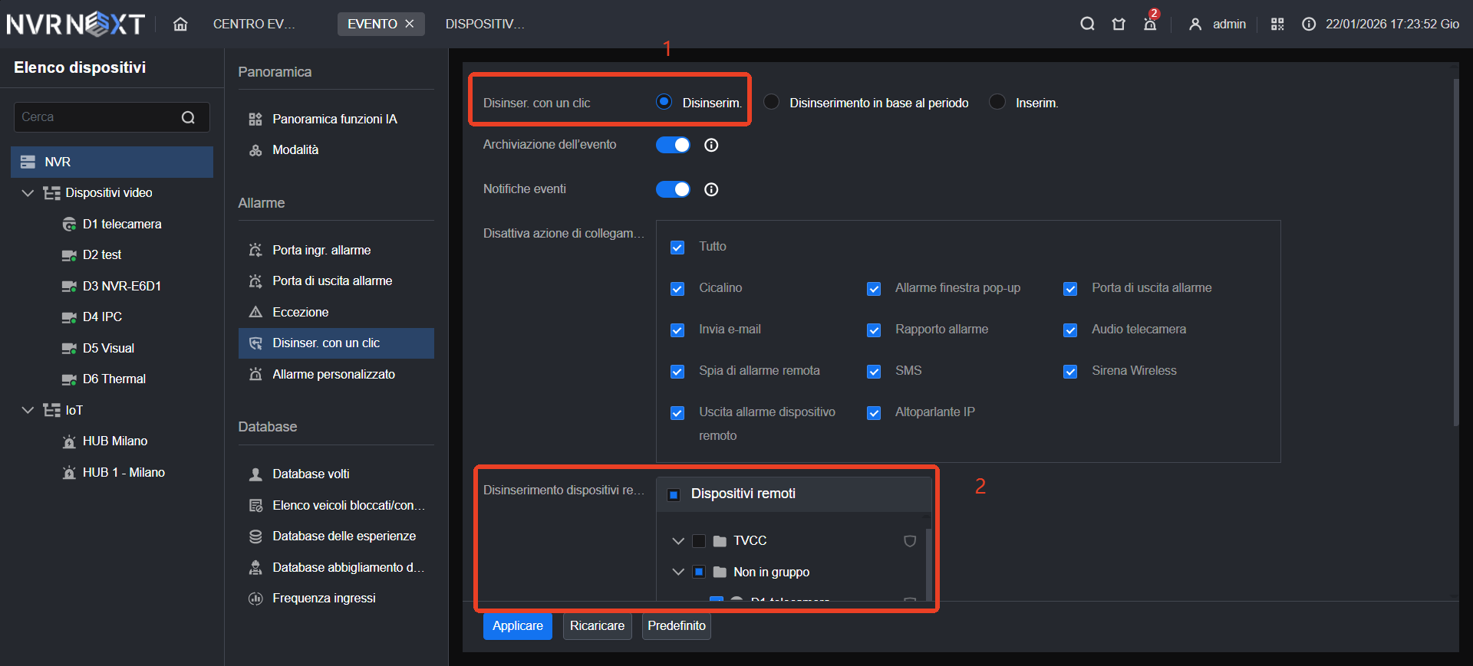Click the Ricaricare button
Screen dimensions: 1473x666
[598, 626]
